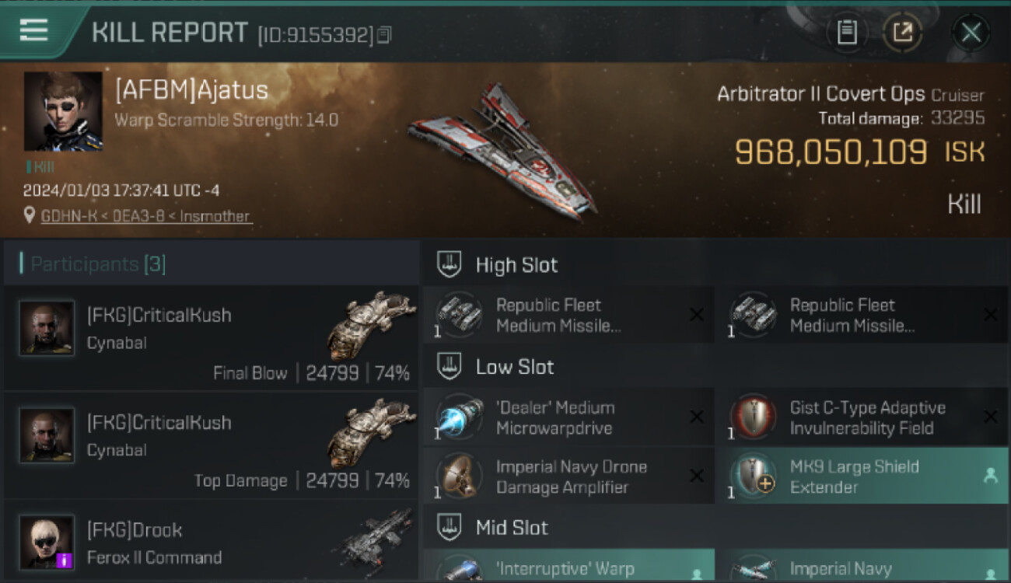Open Ajatus pilot portrait
Screen dimensions: 1011x583
pos(63,111)
